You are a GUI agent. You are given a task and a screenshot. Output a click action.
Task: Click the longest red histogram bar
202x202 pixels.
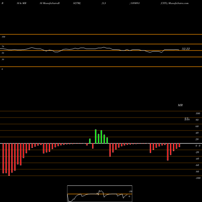pyautogui.click(x=9, y=160)
